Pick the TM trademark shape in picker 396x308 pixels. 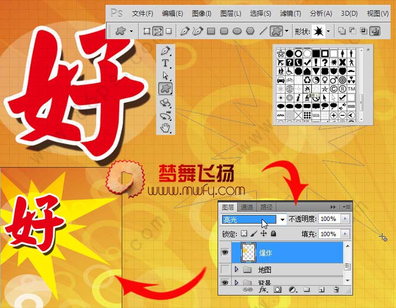pyautogui.click(x=351, y=89)
